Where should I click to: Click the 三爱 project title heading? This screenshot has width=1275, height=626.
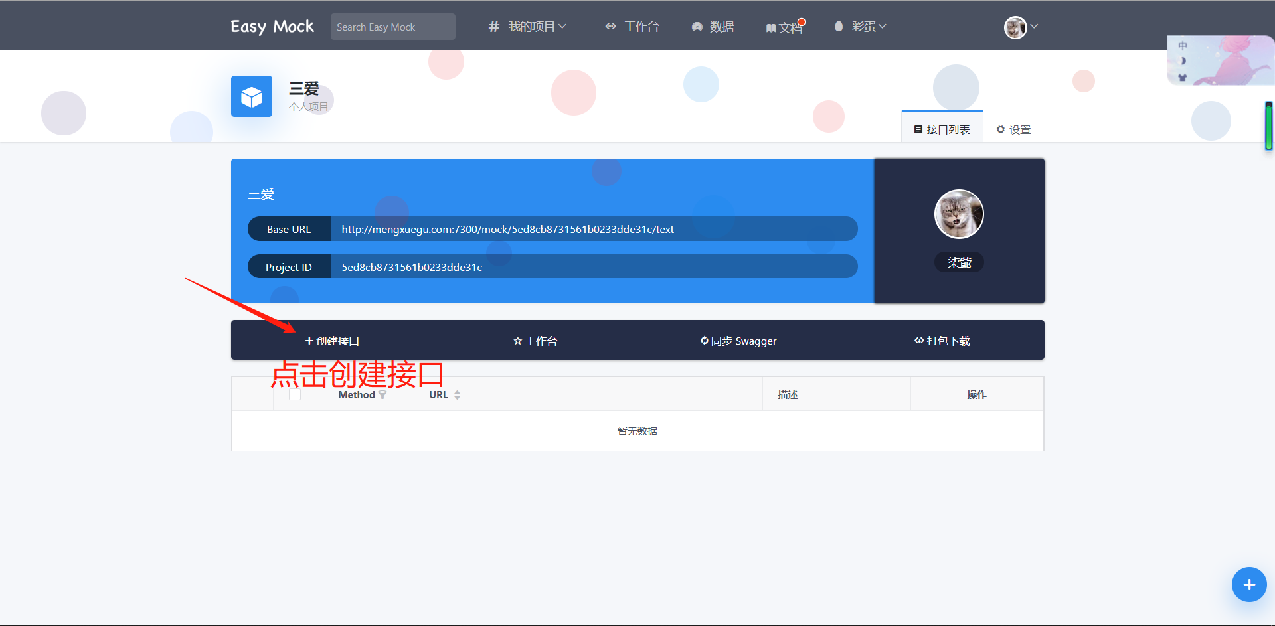pyautogui.click(x=304, y=88)
